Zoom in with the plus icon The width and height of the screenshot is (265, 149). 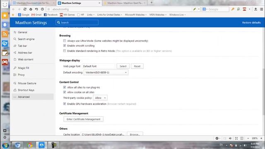point(261,138)
